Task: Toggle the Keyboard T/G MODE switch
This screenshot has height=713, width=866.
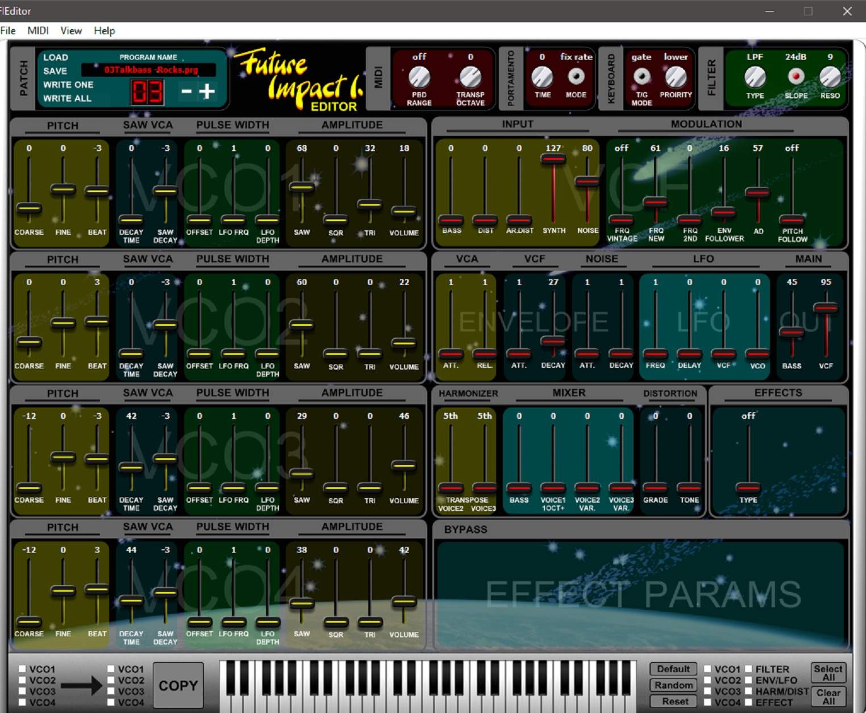Action: (642, 76)
